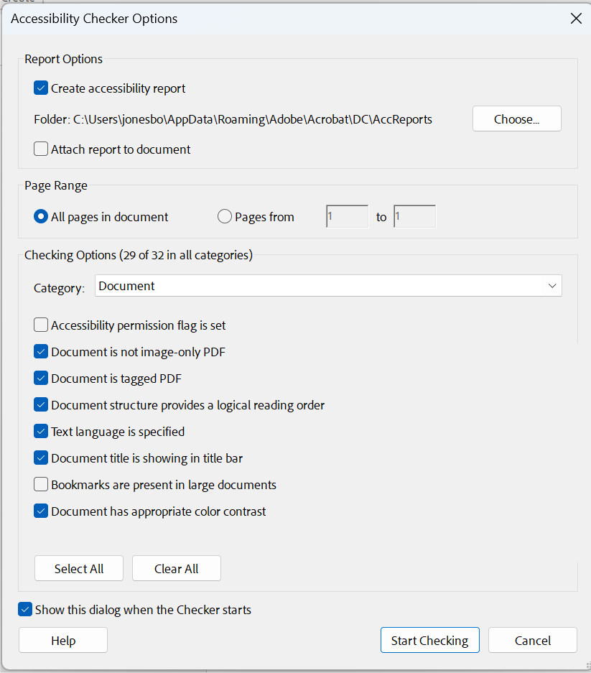Viewport: 591px width, 673px height.
Task: Click Select All checking options
Action: click(x=78, y=568)
